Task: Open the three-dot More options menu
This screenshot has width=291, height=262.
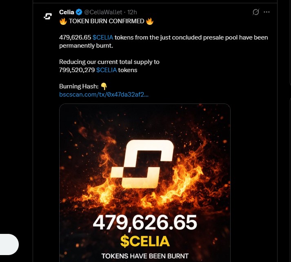Action: [267, 12]
